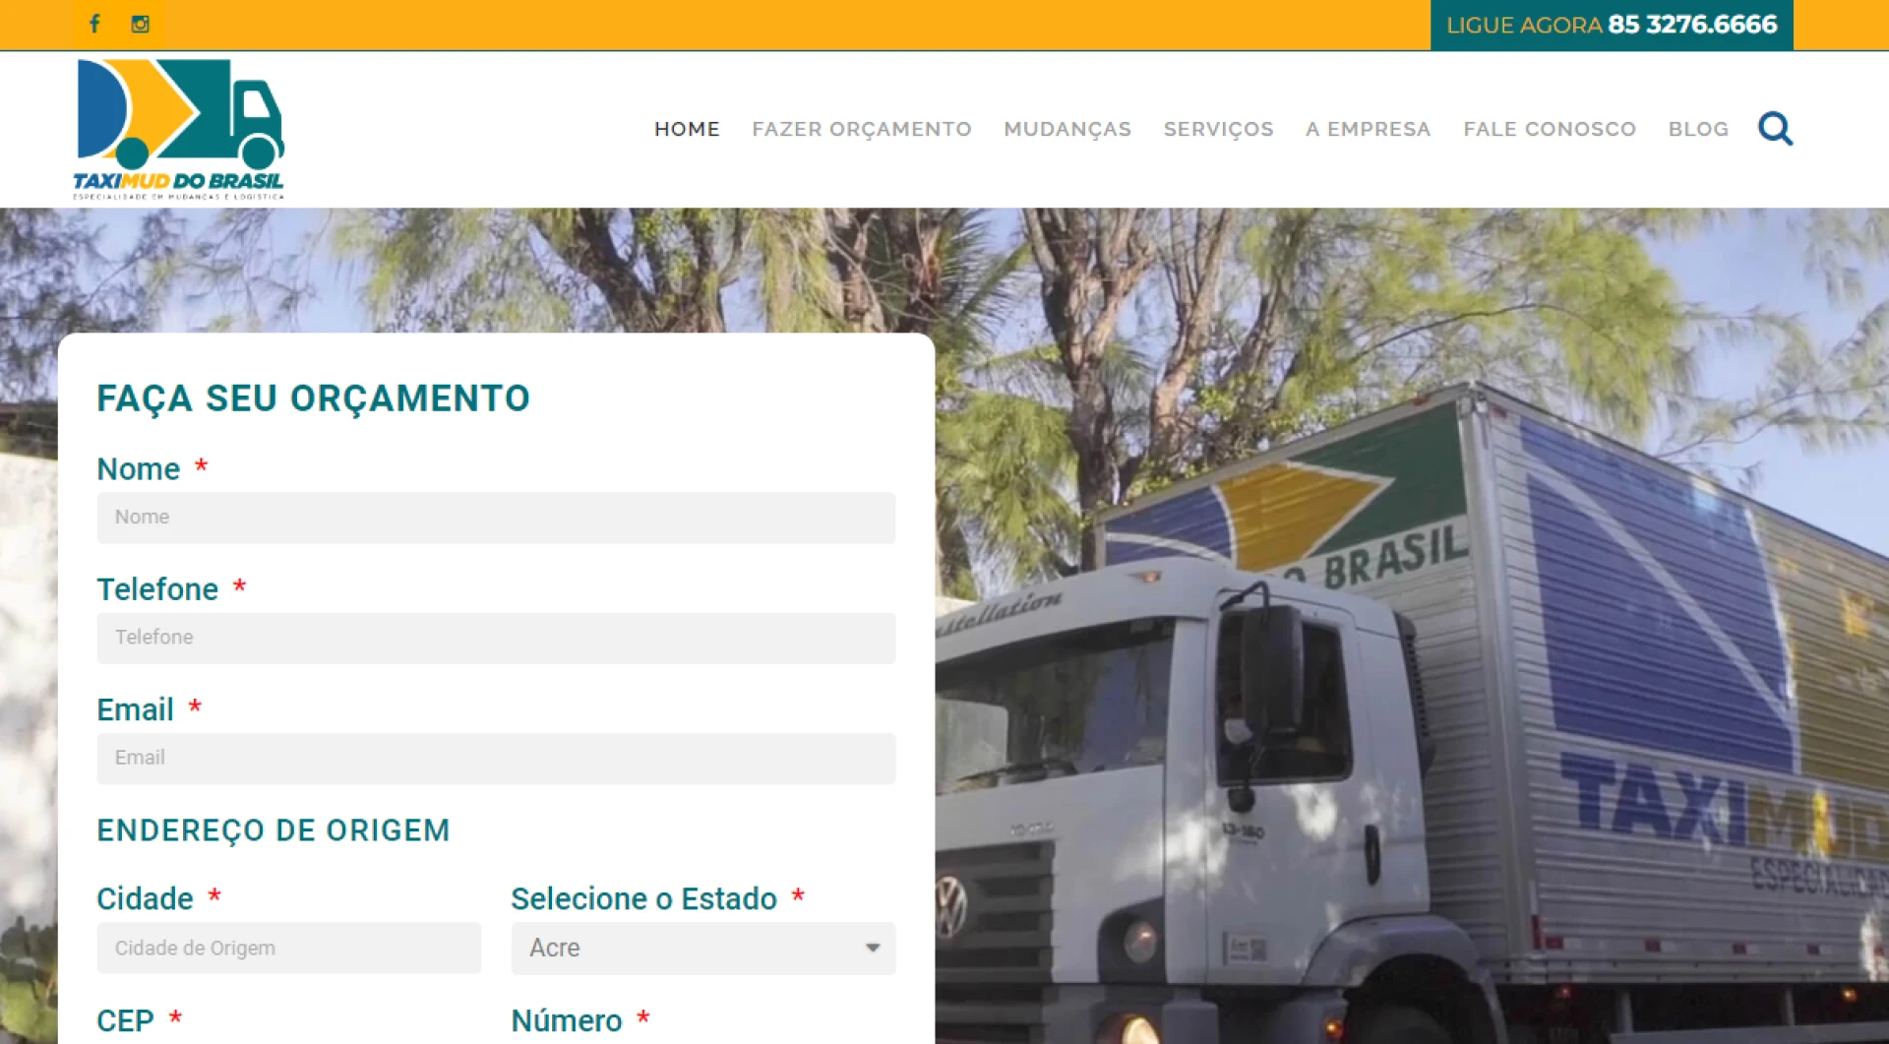Screen dimensions: 1889x1044
Task: Call the number 85 3276.6666
Action: pos(1691,25)
